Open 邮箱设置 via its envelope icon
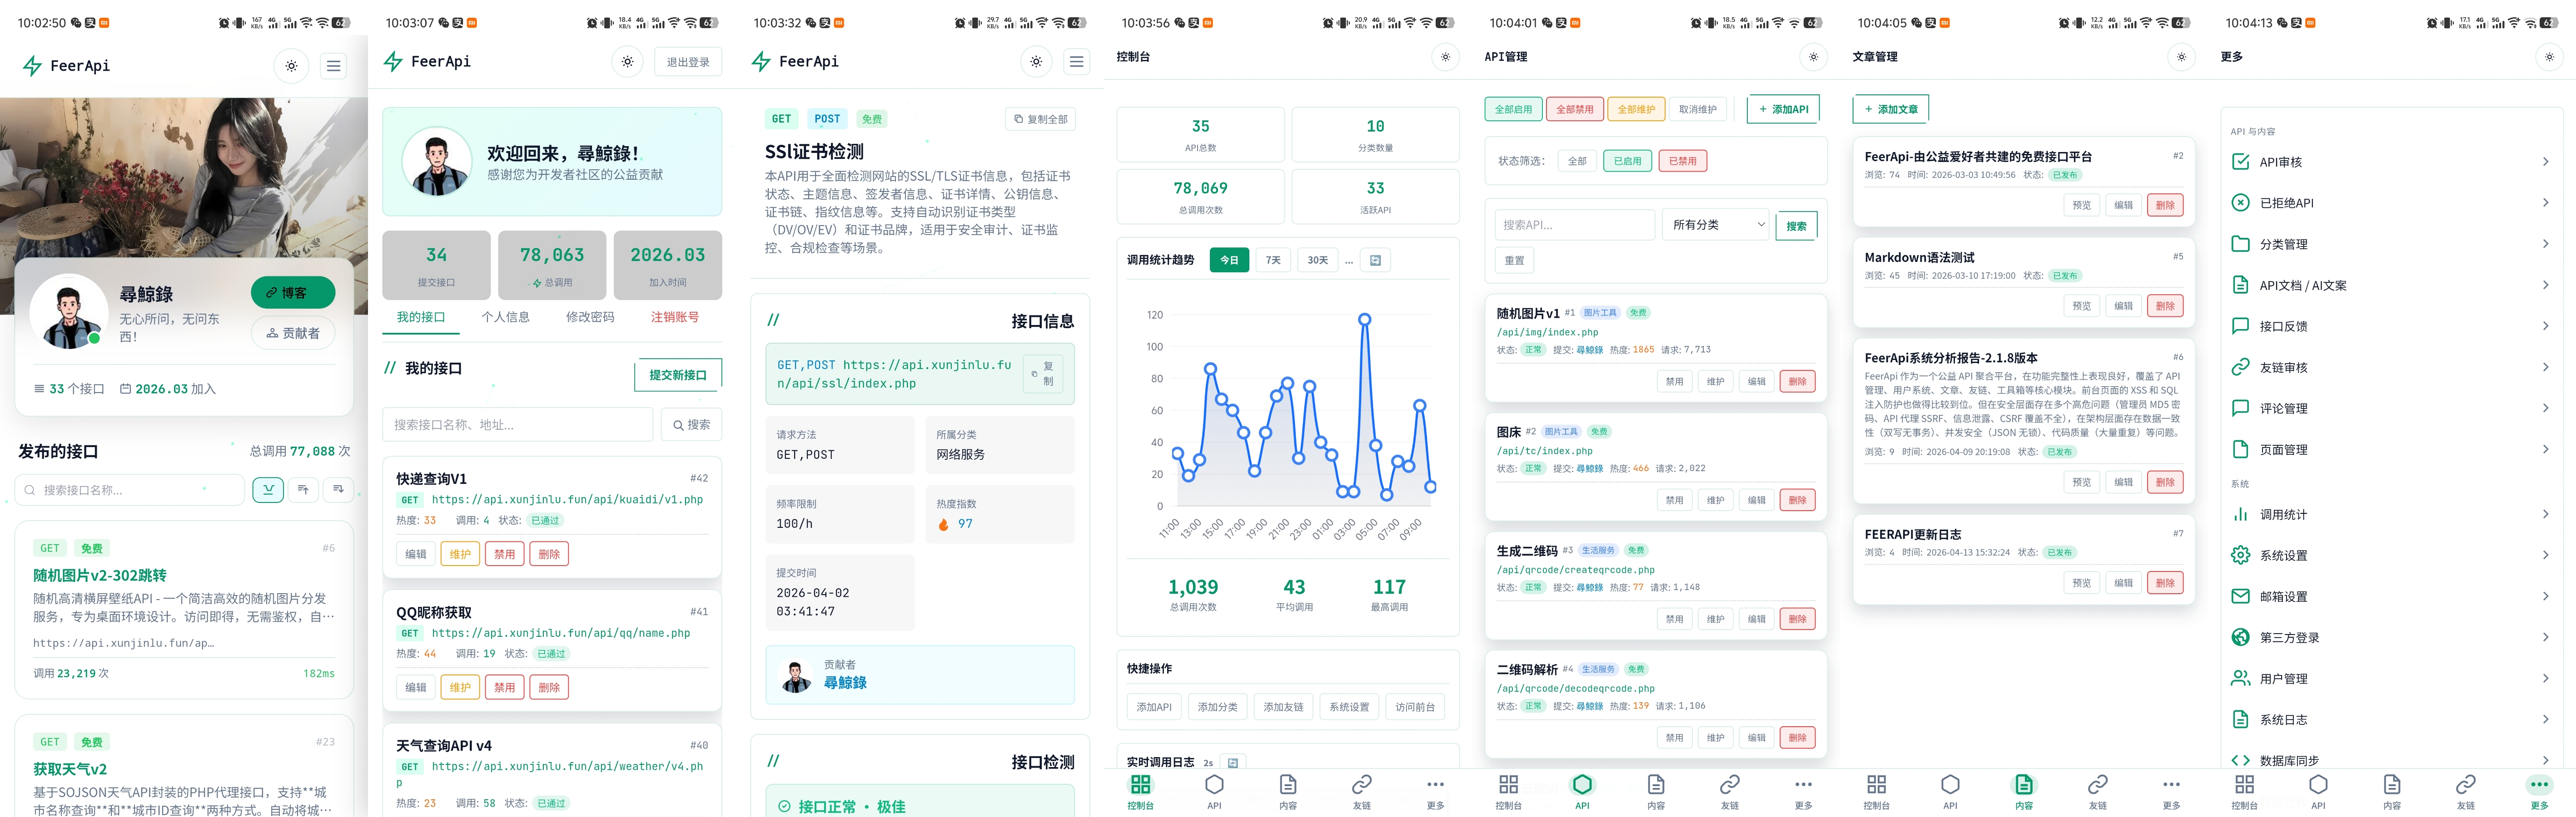The image size is (2576, 817). click(x=2241, y=596)
